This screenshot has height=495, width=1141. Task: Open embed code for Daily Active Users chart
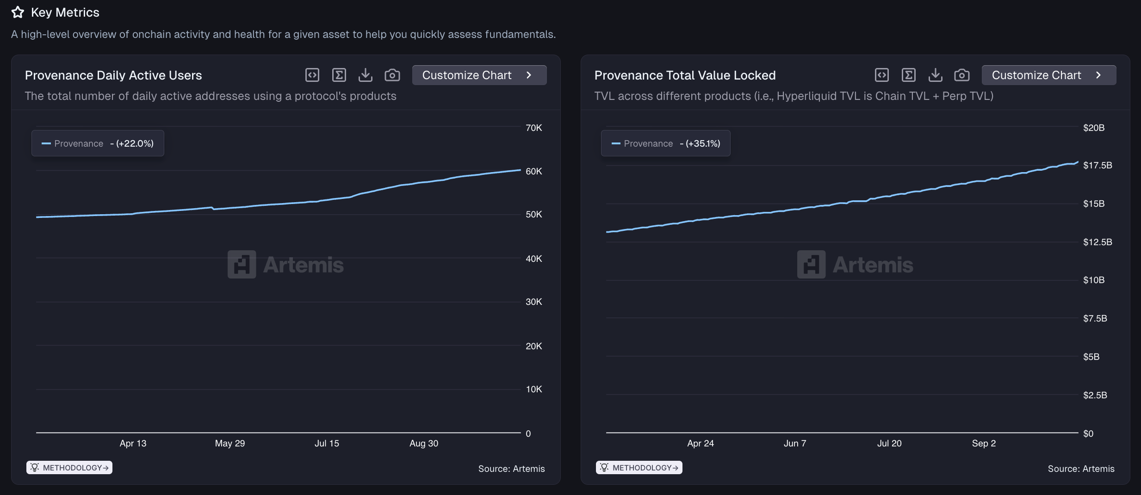(312, 75)
